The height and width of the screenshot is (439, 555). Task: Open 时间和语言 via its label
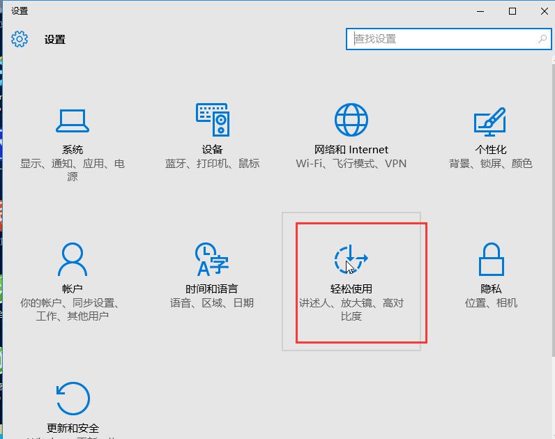click(212, 289)
